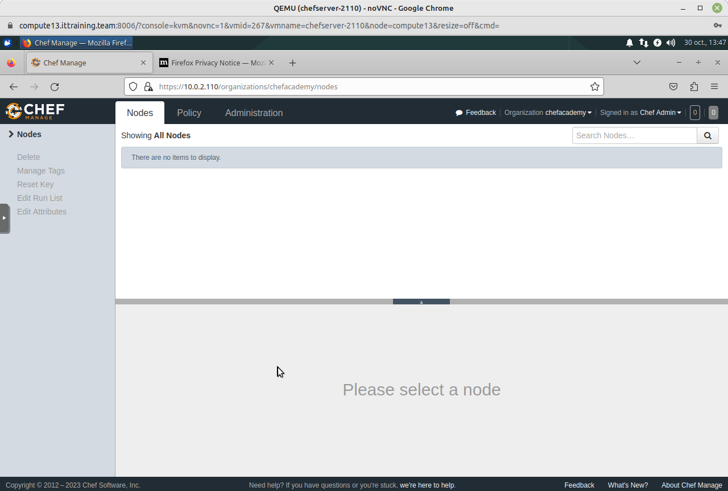The image size is (728, 491).
Task: Click the "we're here to help" link
Action: click(x=427, y=485)
